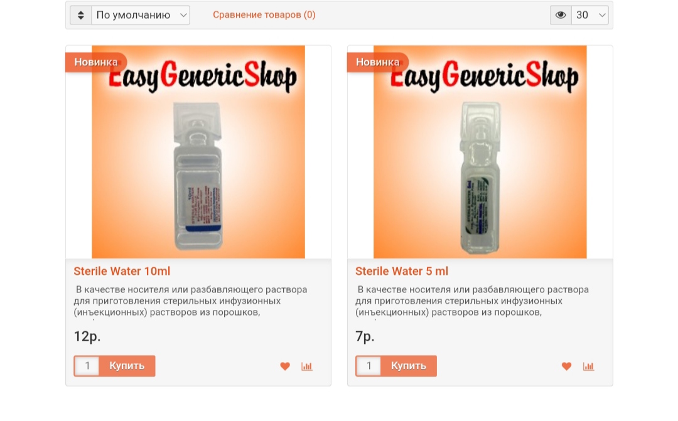Click quantity field for Sterile Water 5 ml
Screen dimensions: 678x421
point(369,366)
